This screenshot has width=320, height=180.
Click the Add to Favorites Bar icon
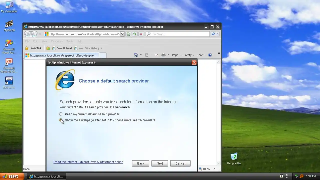click(x=48, y=48)
